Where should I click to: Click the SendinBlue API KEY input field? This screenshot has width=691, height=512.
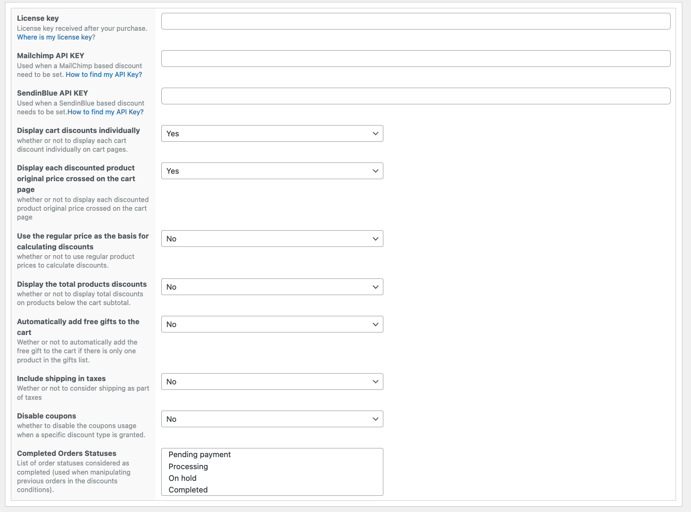coord(416,96)
